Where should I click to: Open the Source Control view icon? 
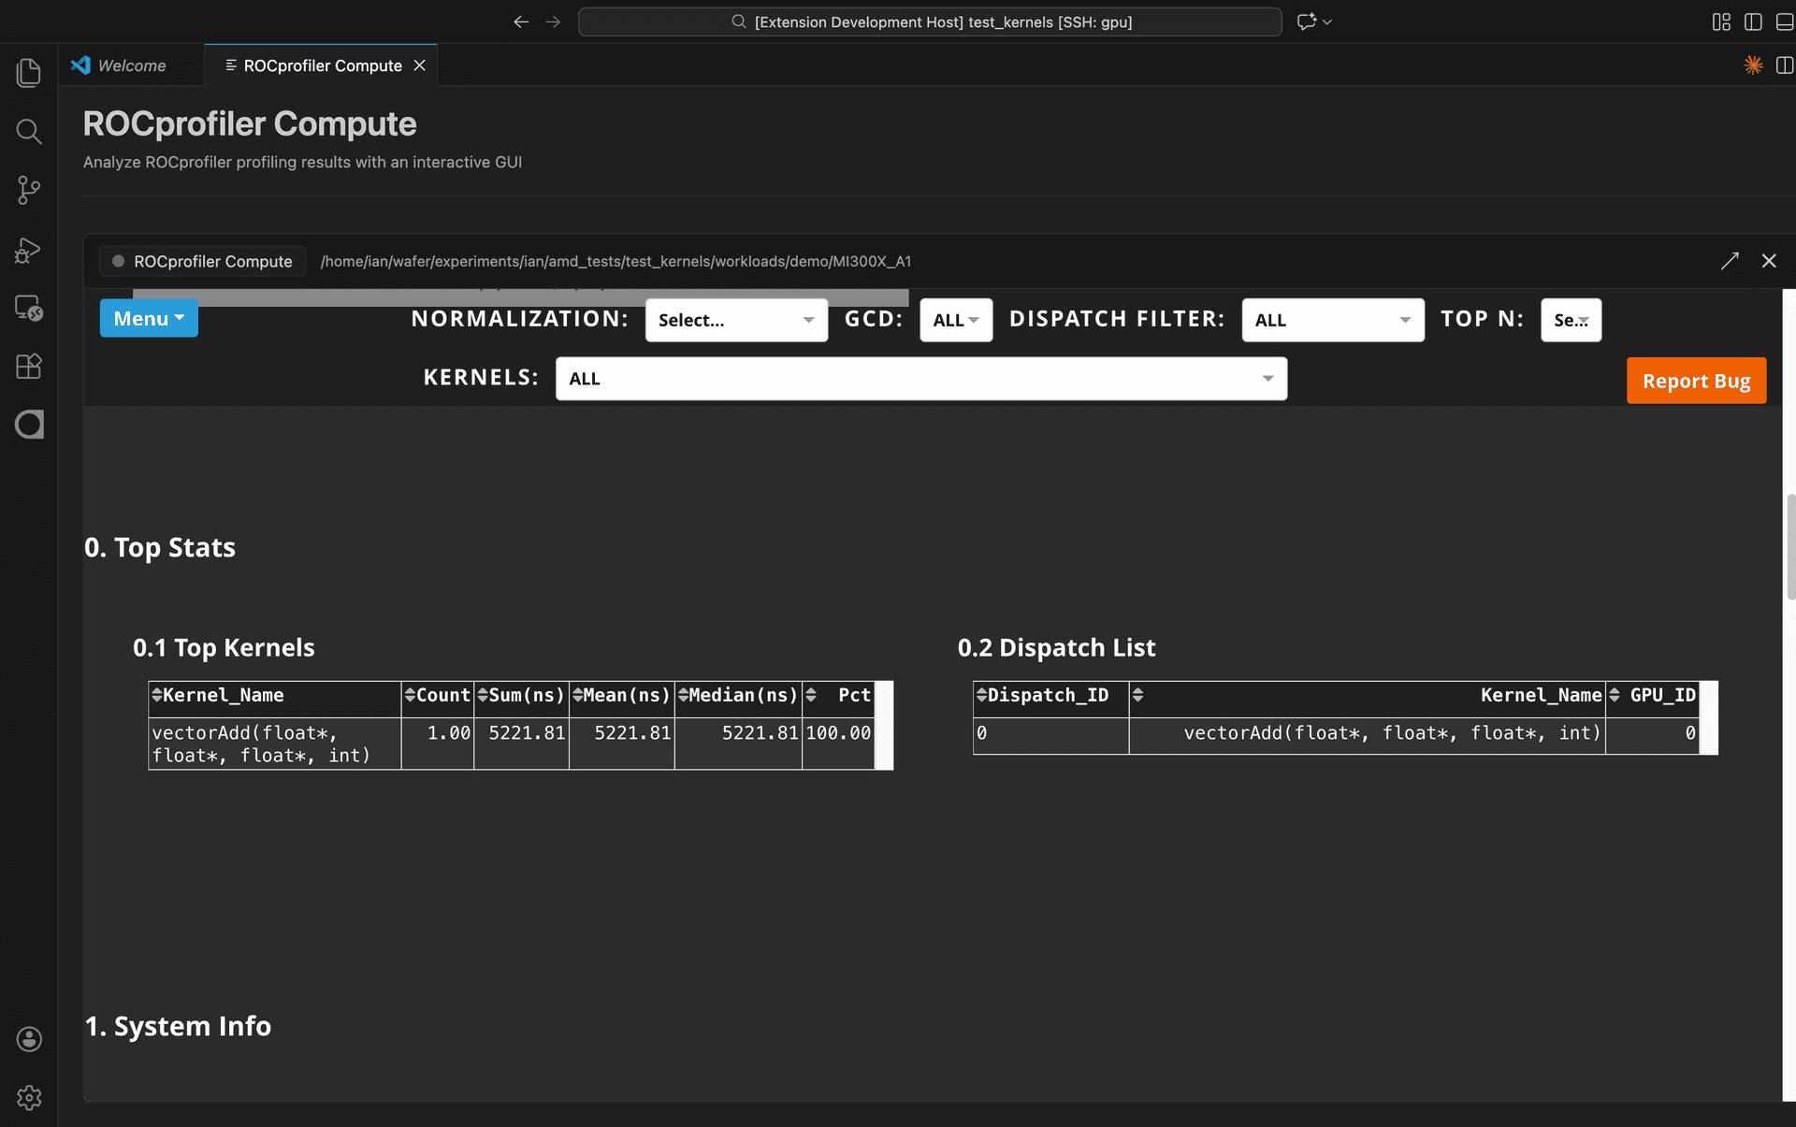29,191
